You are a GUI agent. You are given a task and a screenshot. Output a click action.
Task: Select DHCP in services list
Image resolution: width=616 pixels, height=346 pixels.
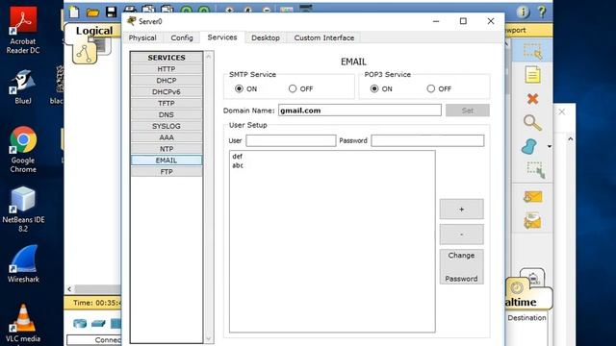tap(167, 81)
